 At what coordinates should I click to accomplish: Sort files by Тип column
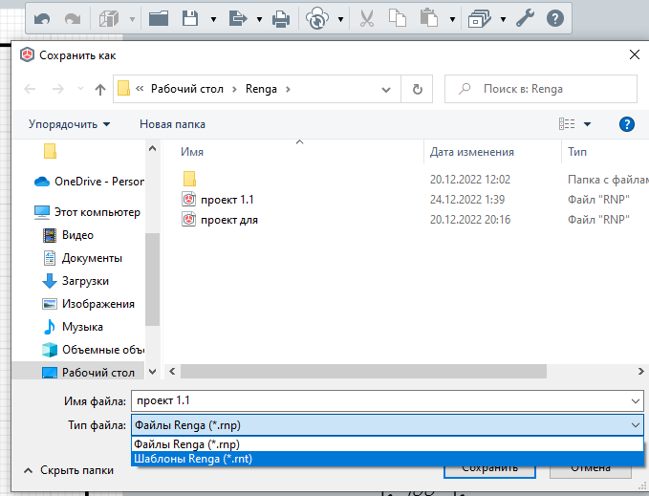click(x=577, y=152)
